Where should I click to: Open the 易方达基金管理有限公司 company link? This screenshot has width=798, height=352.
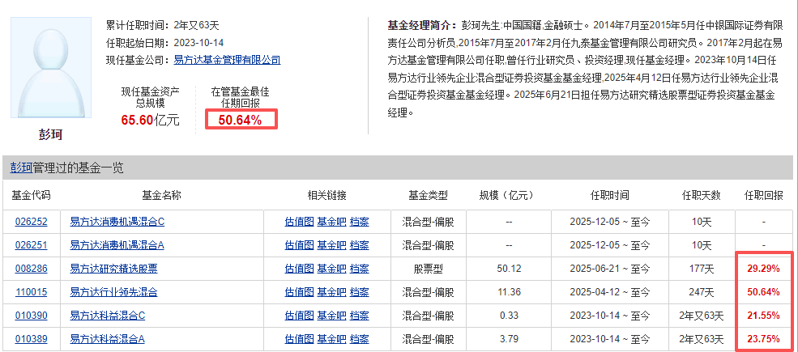click(x=227, y=60)
